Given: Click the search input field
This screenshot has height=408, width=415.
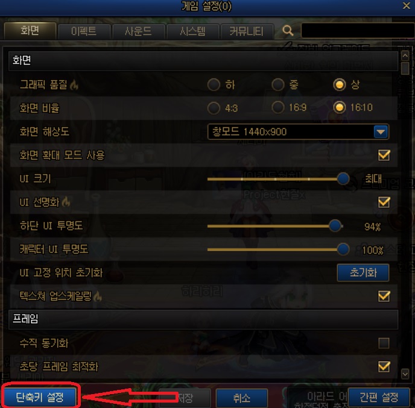Looking at the screenshot, I should [358, 30].
